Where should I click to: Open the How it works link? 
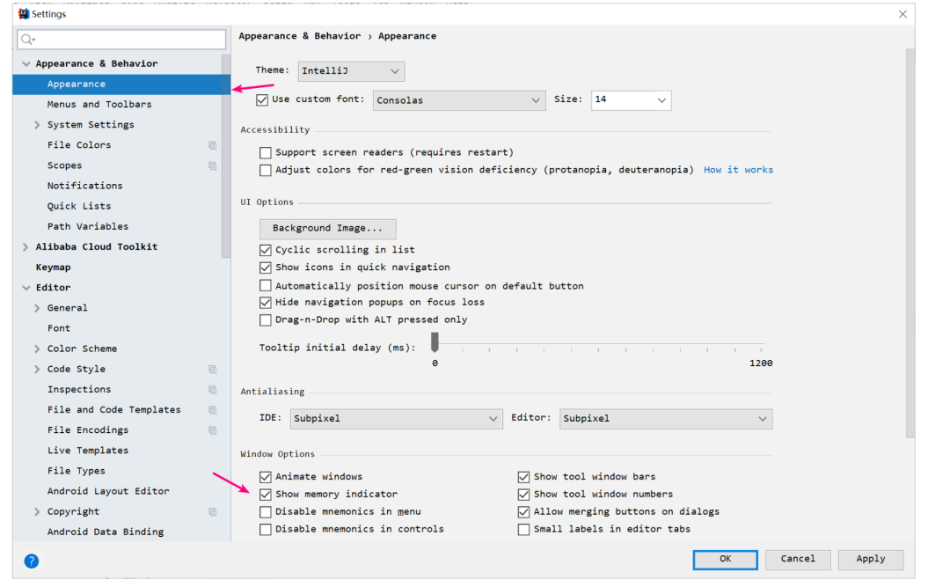coord(738,170)
